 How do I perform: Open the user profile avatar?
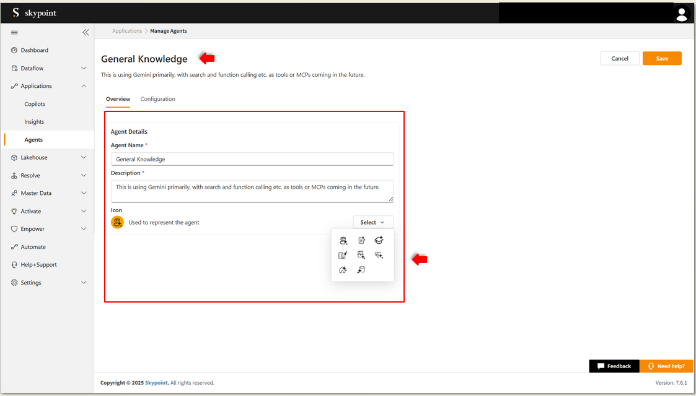pos(682,14)
